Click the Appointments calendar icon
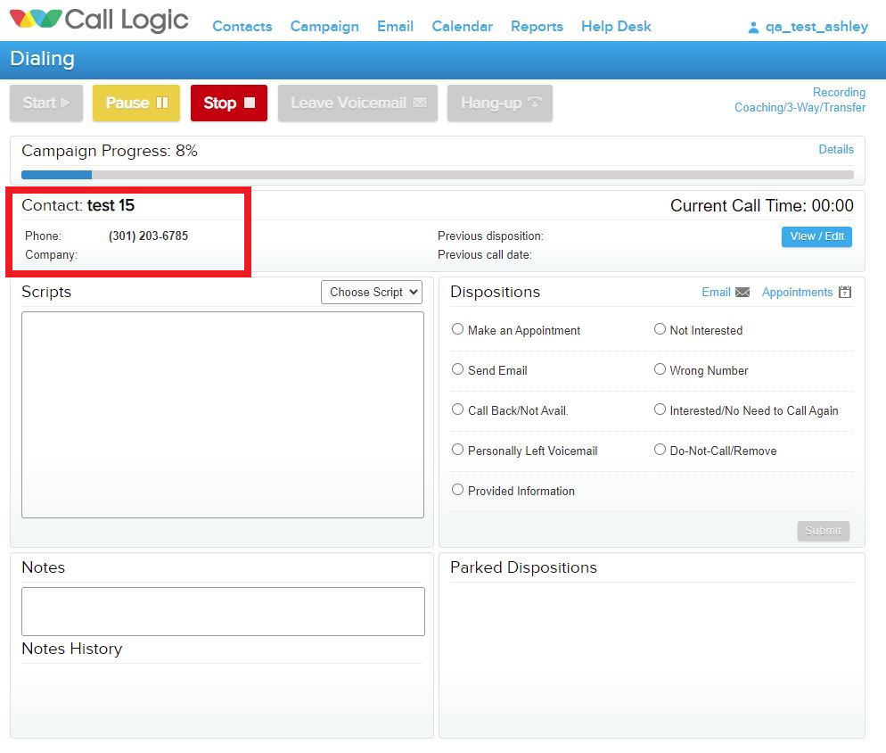 pos(845,293)
